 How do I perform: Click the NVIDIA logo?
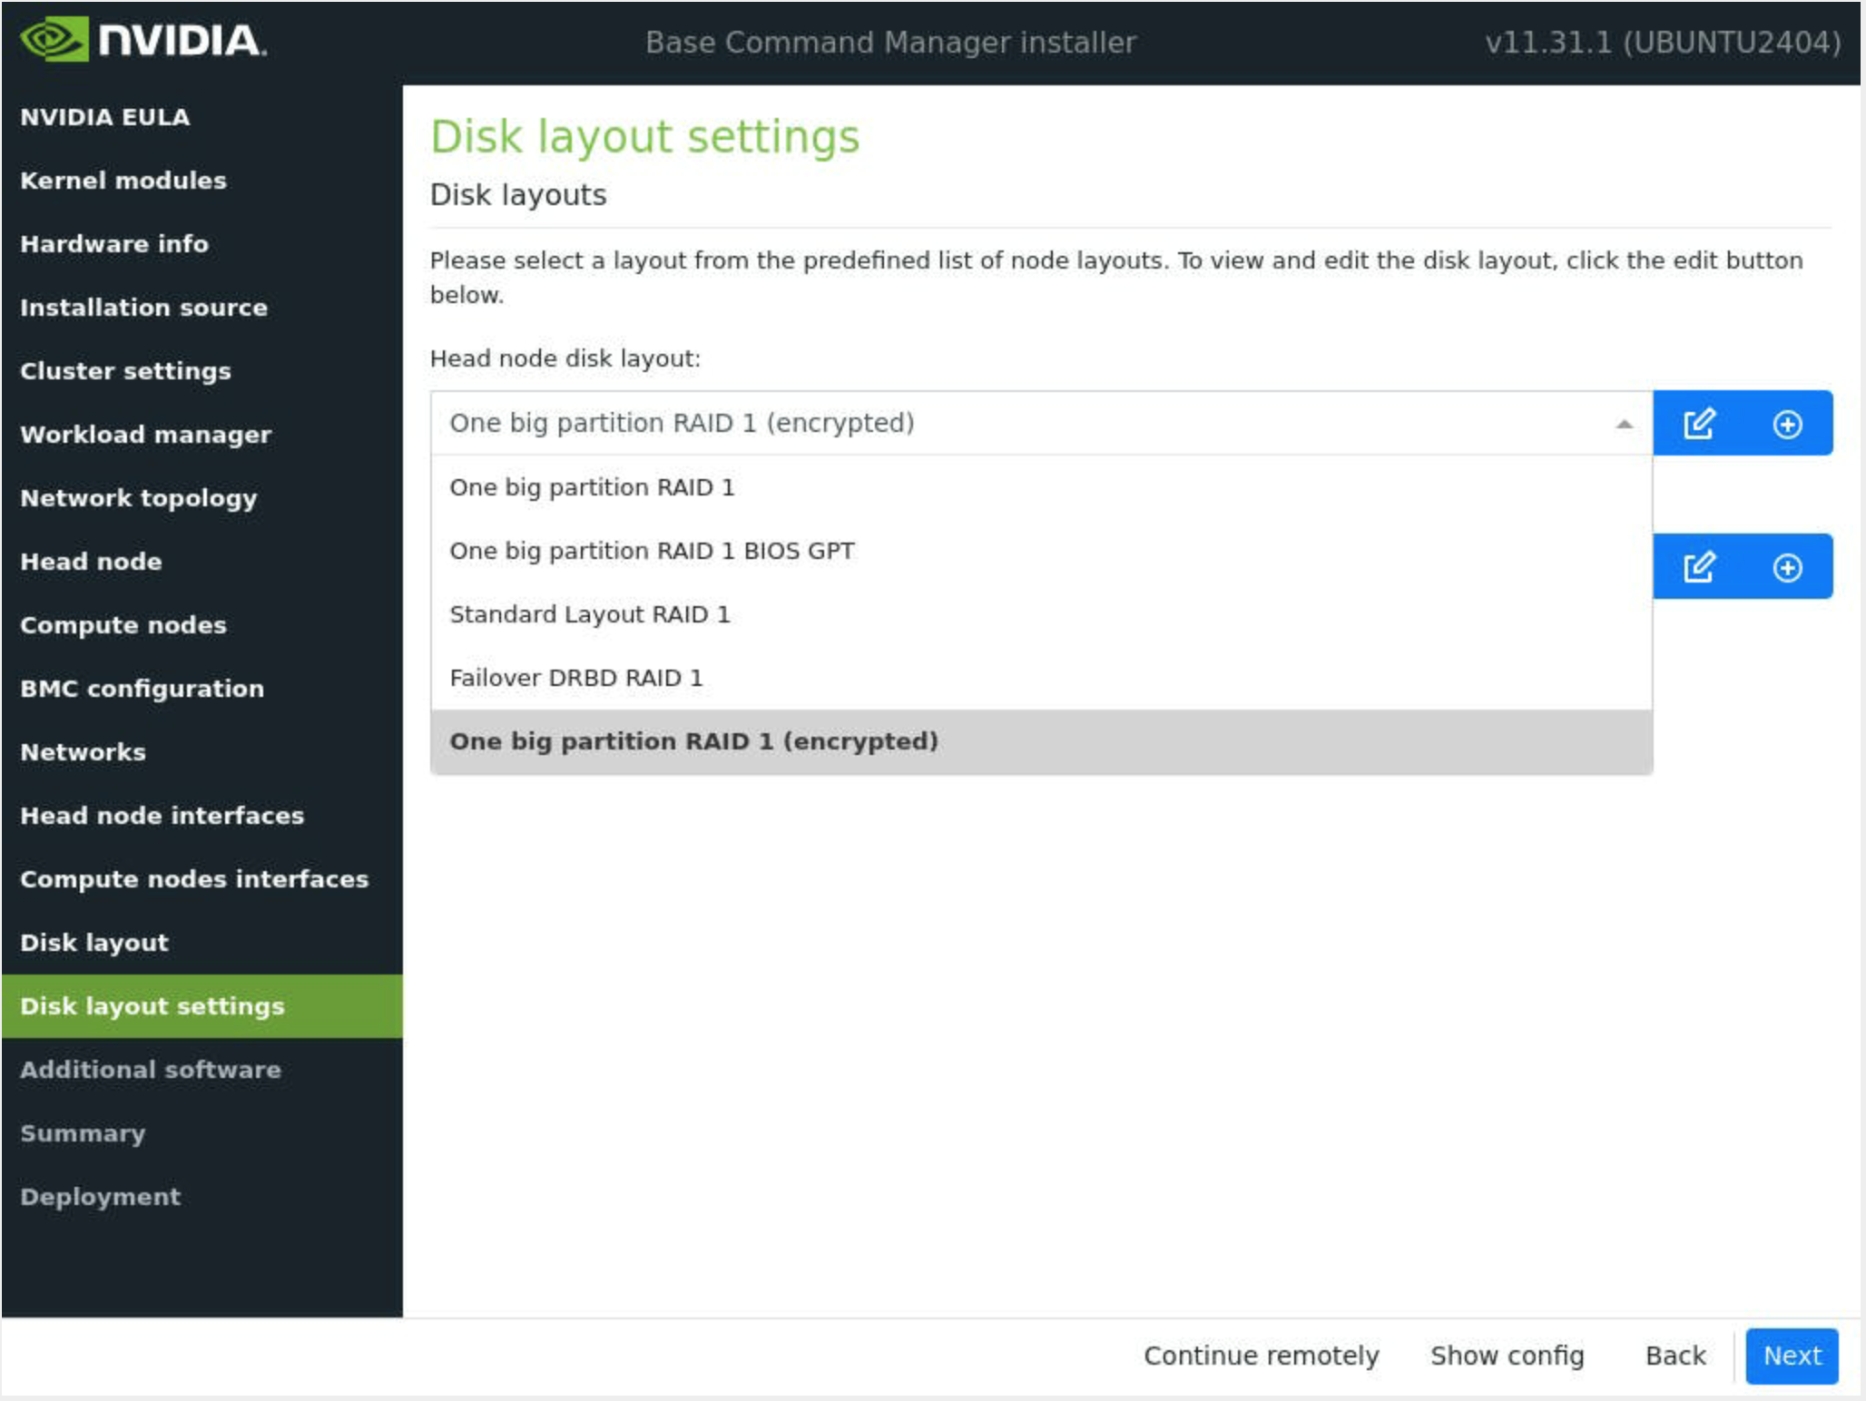point(143,41)
